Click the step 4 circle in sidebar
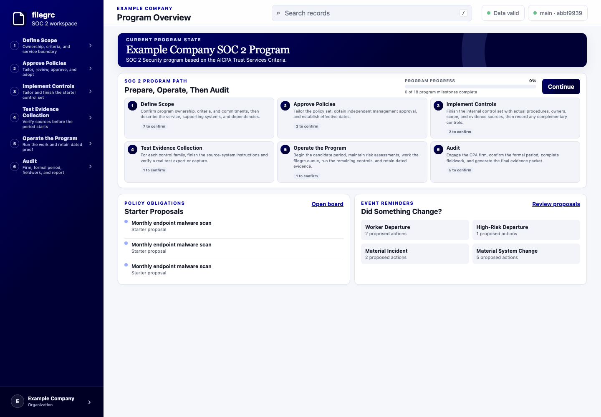Image resolution: width=601 pixels, height=417 pixels. point(15,118)
